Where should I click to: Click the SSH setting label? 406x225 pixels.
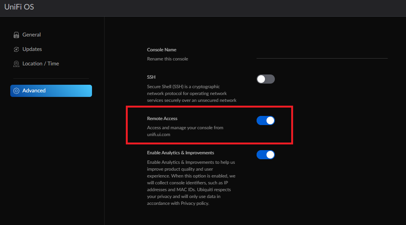[x=151, y=77]
